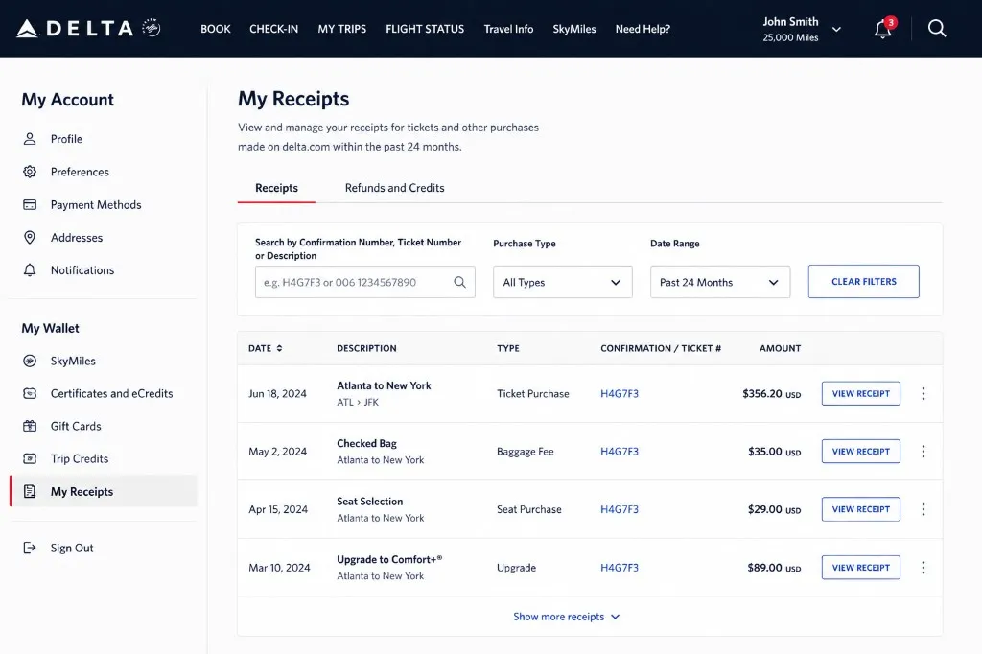The height and width of the screenshot is (654, 982).
Task: Open the Purchase Type All Types dropdown
Action: [x=562, y=282]
